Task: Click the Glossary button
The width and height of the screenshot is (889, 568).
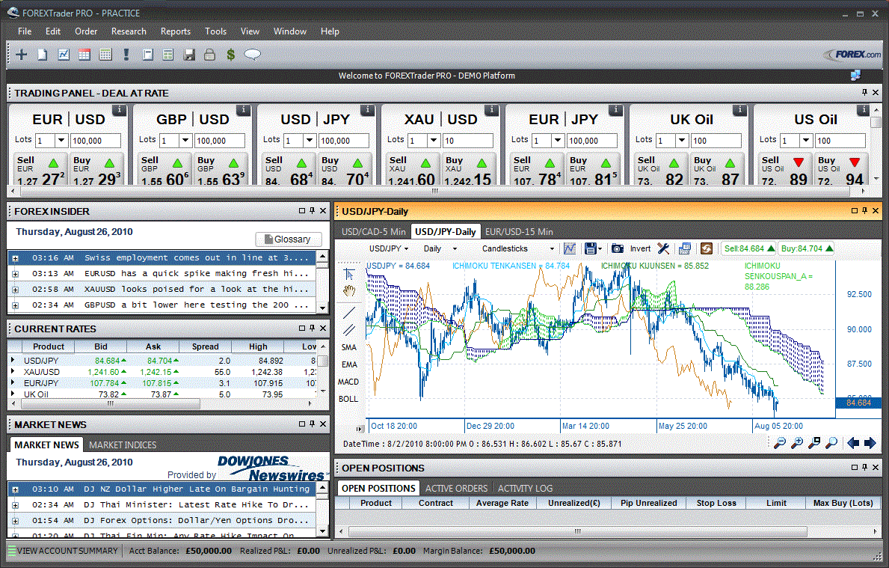Action: 289,239
